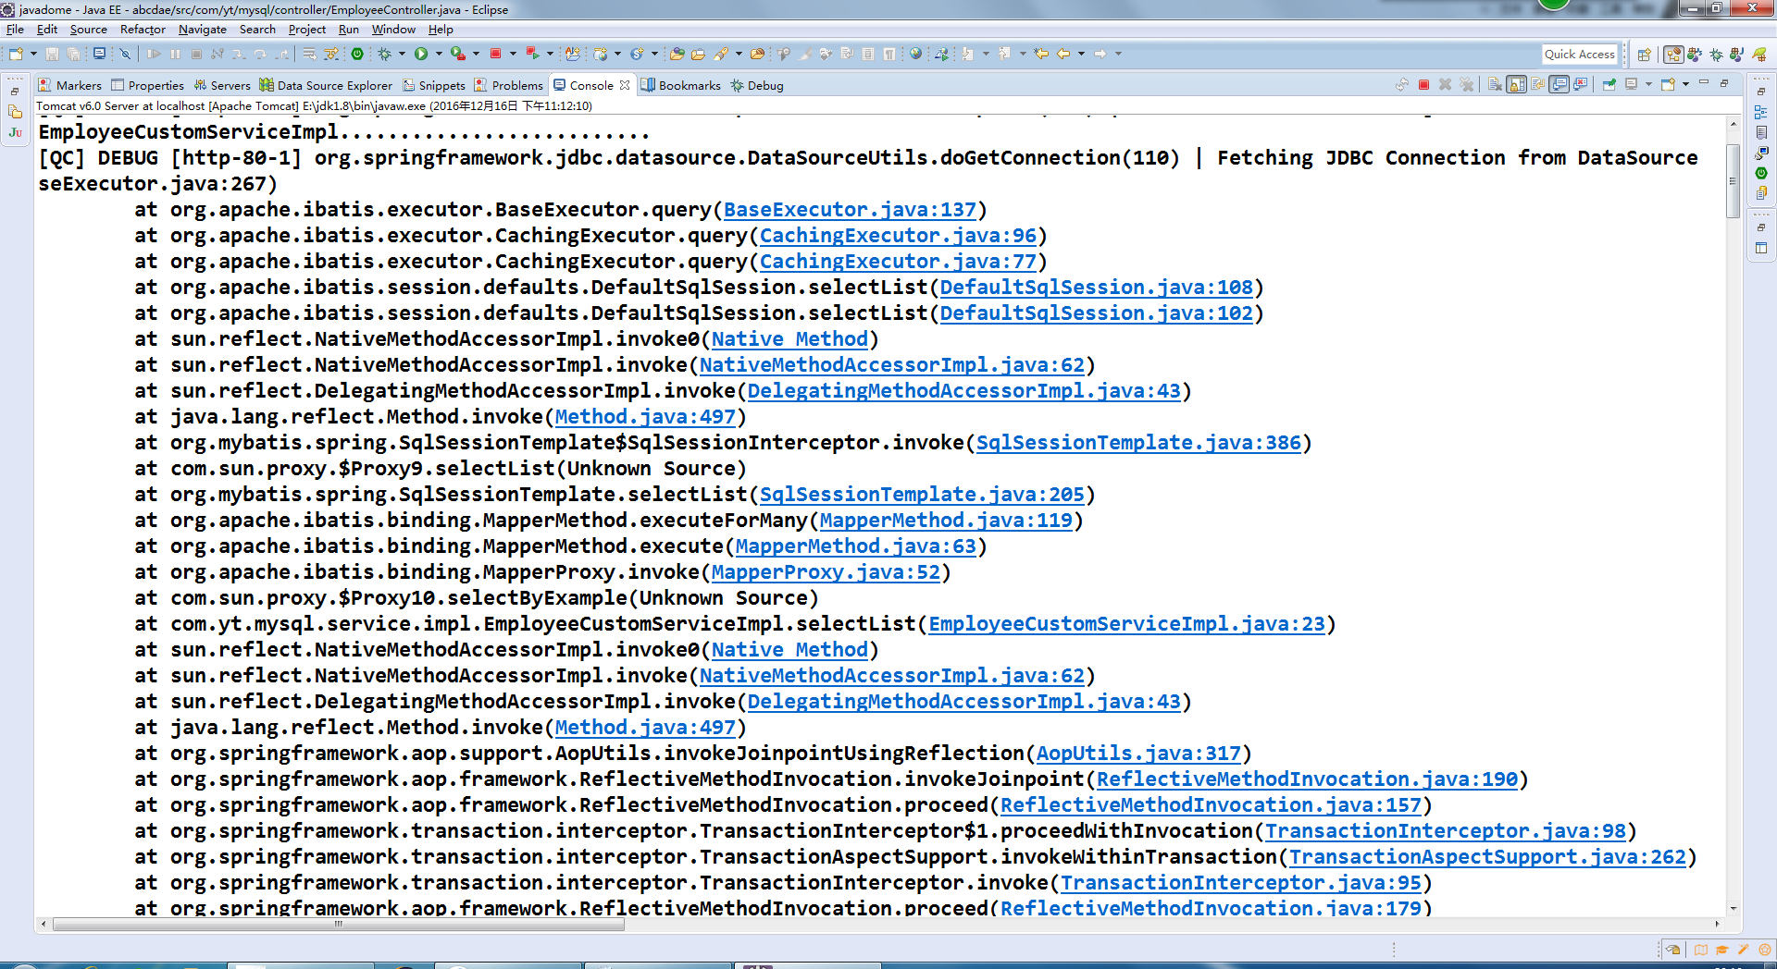
Task: Expand Display Selected Console dropdown arrow
Action: coord(1648,85)
